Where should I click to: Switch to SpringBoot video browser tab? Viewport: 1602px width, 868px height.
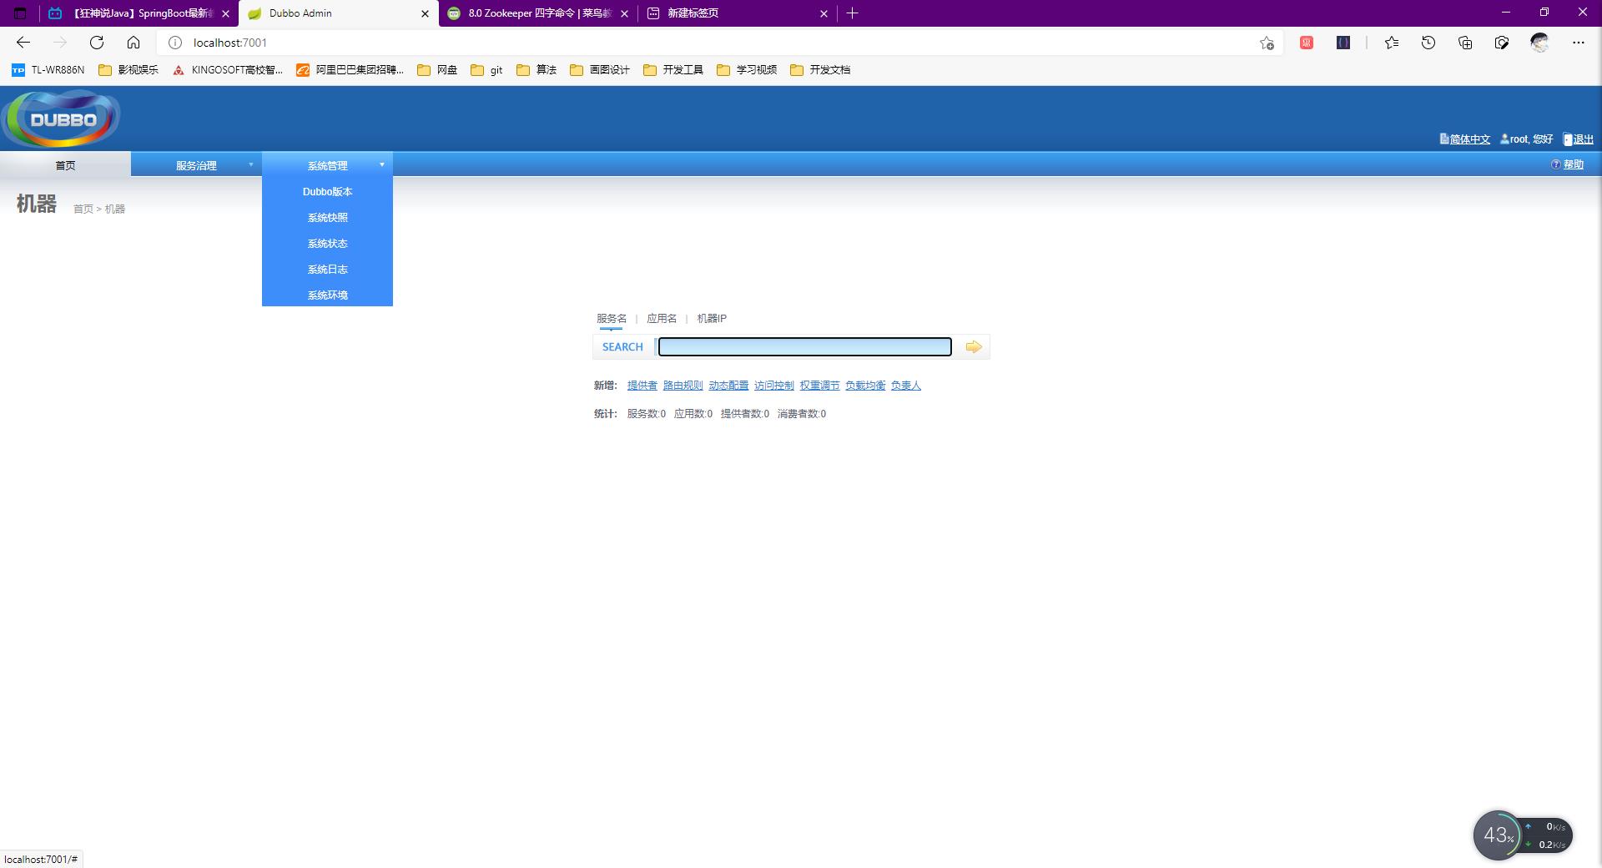pos(138,13)
